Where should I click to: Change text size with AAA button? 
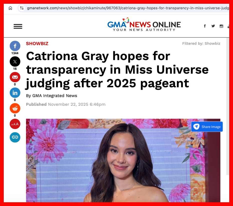(x=15, y=124)
